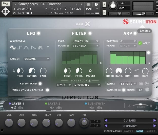Open the Bank Strums dropdown

tap(128, 84)
